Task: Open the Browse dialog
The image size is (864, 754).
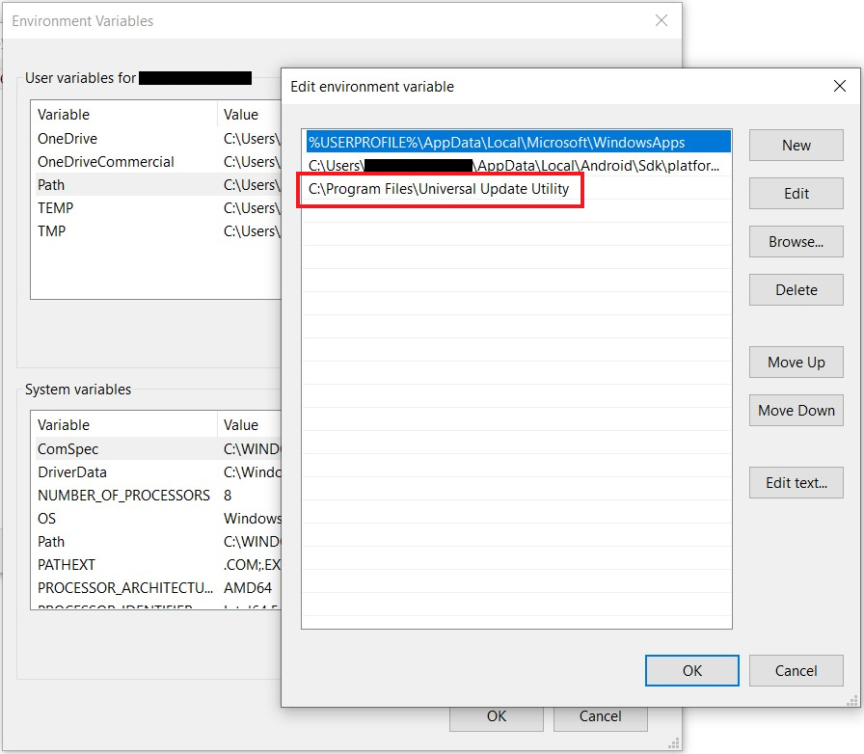Action: [796, 241]
